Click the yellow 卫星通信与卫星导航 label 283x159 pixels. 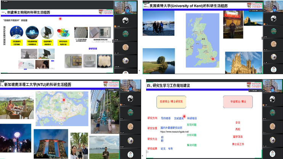tap(17, 43)
